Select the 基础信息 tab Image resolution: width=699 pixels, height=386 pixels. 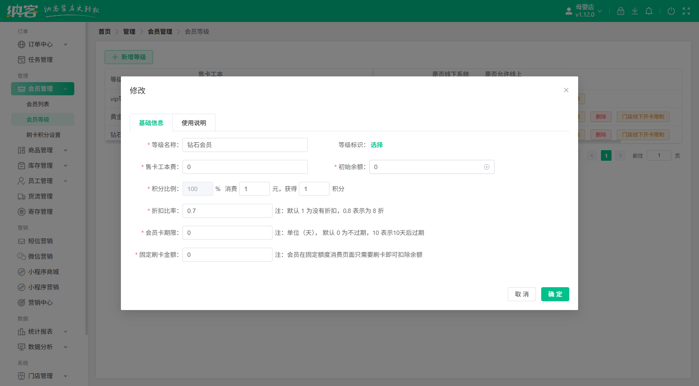pos(151,123)
